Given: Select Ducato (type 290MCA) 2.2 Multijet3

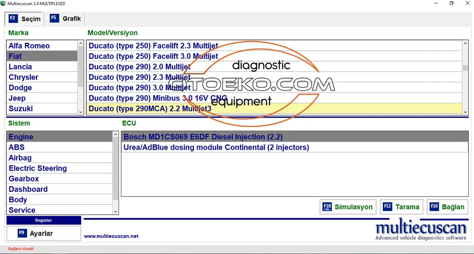Looking at the screenshot, I should pos(274,109).
